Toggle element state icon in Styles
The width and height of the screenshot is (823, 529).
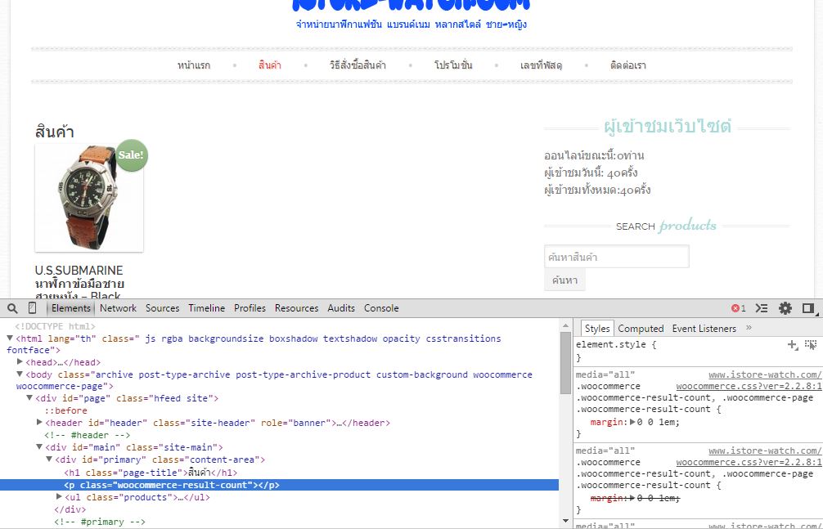[811, 345]
